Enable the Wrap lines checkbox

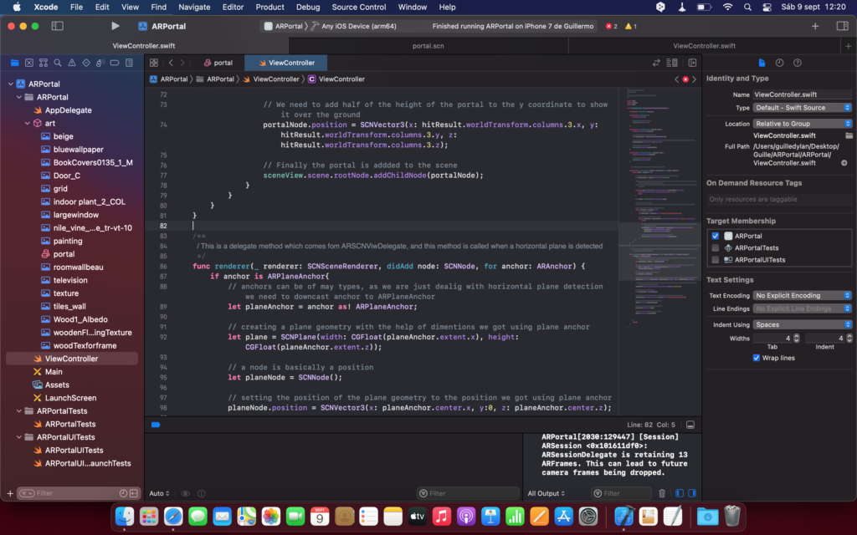point(757,357)
